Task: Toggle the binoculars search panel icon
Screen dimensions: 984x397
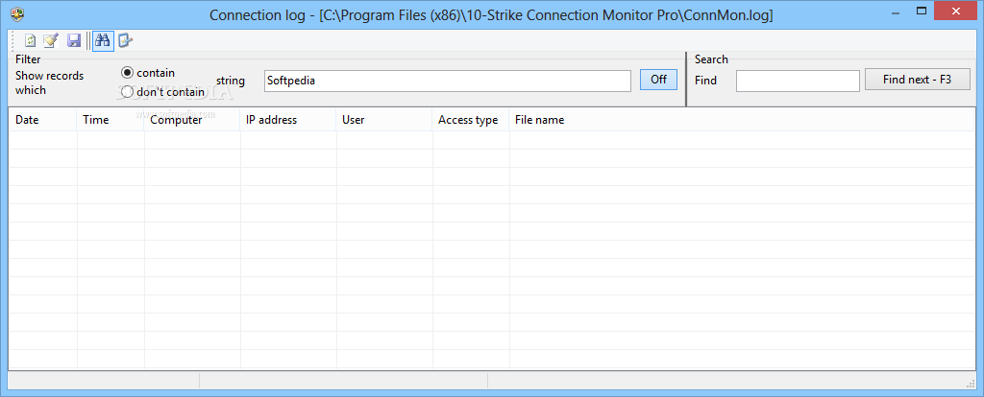Action: [103, 40]
